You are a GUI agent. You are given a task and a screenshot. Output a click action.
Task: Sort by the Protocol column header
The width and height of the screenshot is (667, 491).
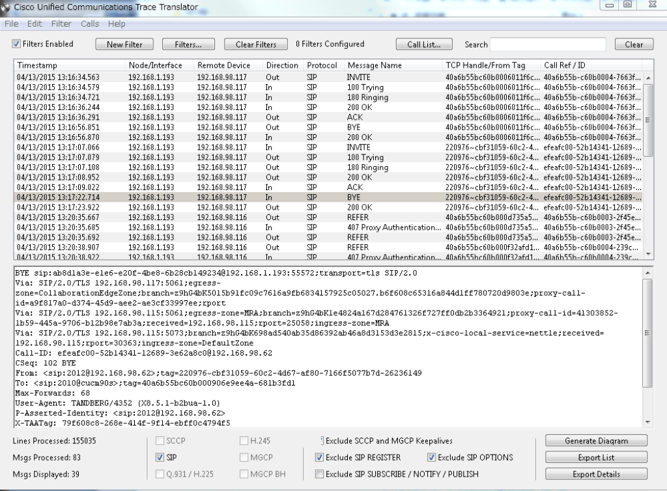[x=324, y=65]
